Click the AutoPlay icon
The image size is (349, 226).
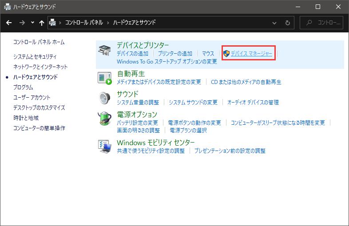pyautogui.click(x=104, y=78)
